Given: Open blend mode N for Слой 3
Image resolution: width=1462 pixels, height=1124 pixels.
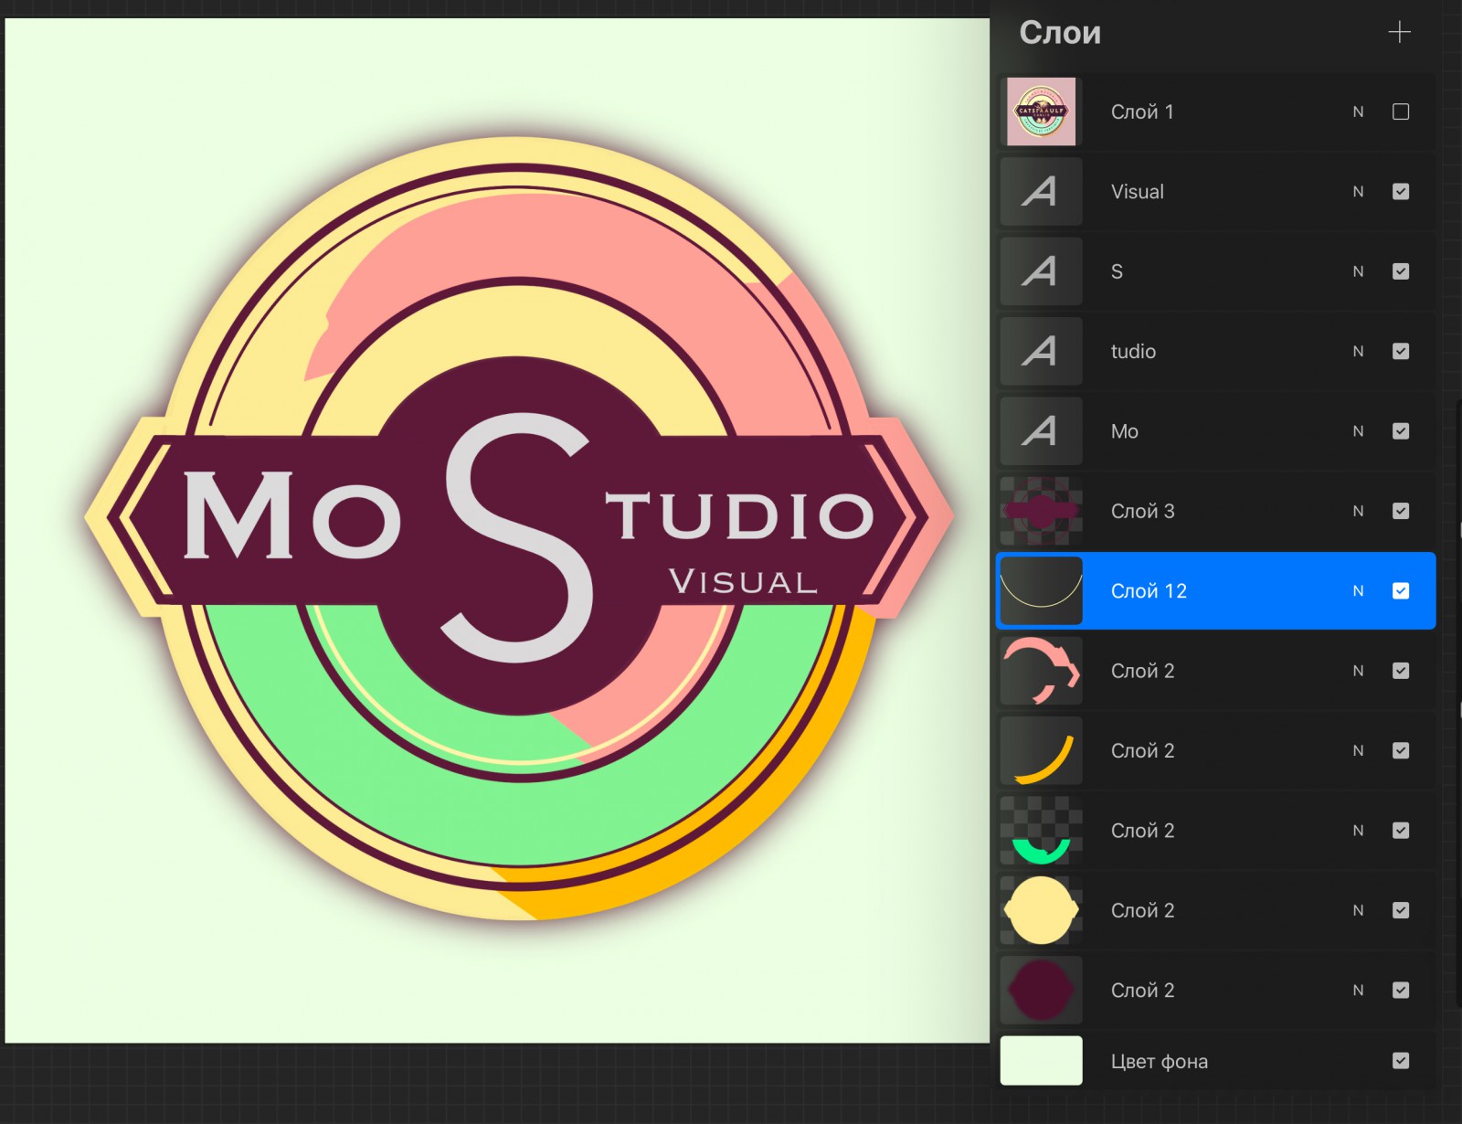Looking at the screenshot, I should coord(1359,511).
